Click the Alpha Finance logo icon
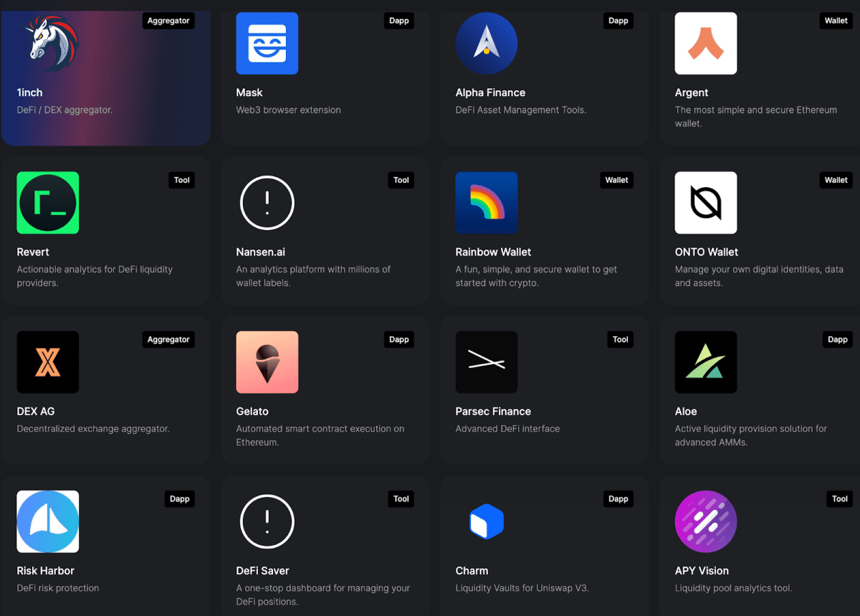The width and height of the screenshot is (860, 616). pos(487,43)
